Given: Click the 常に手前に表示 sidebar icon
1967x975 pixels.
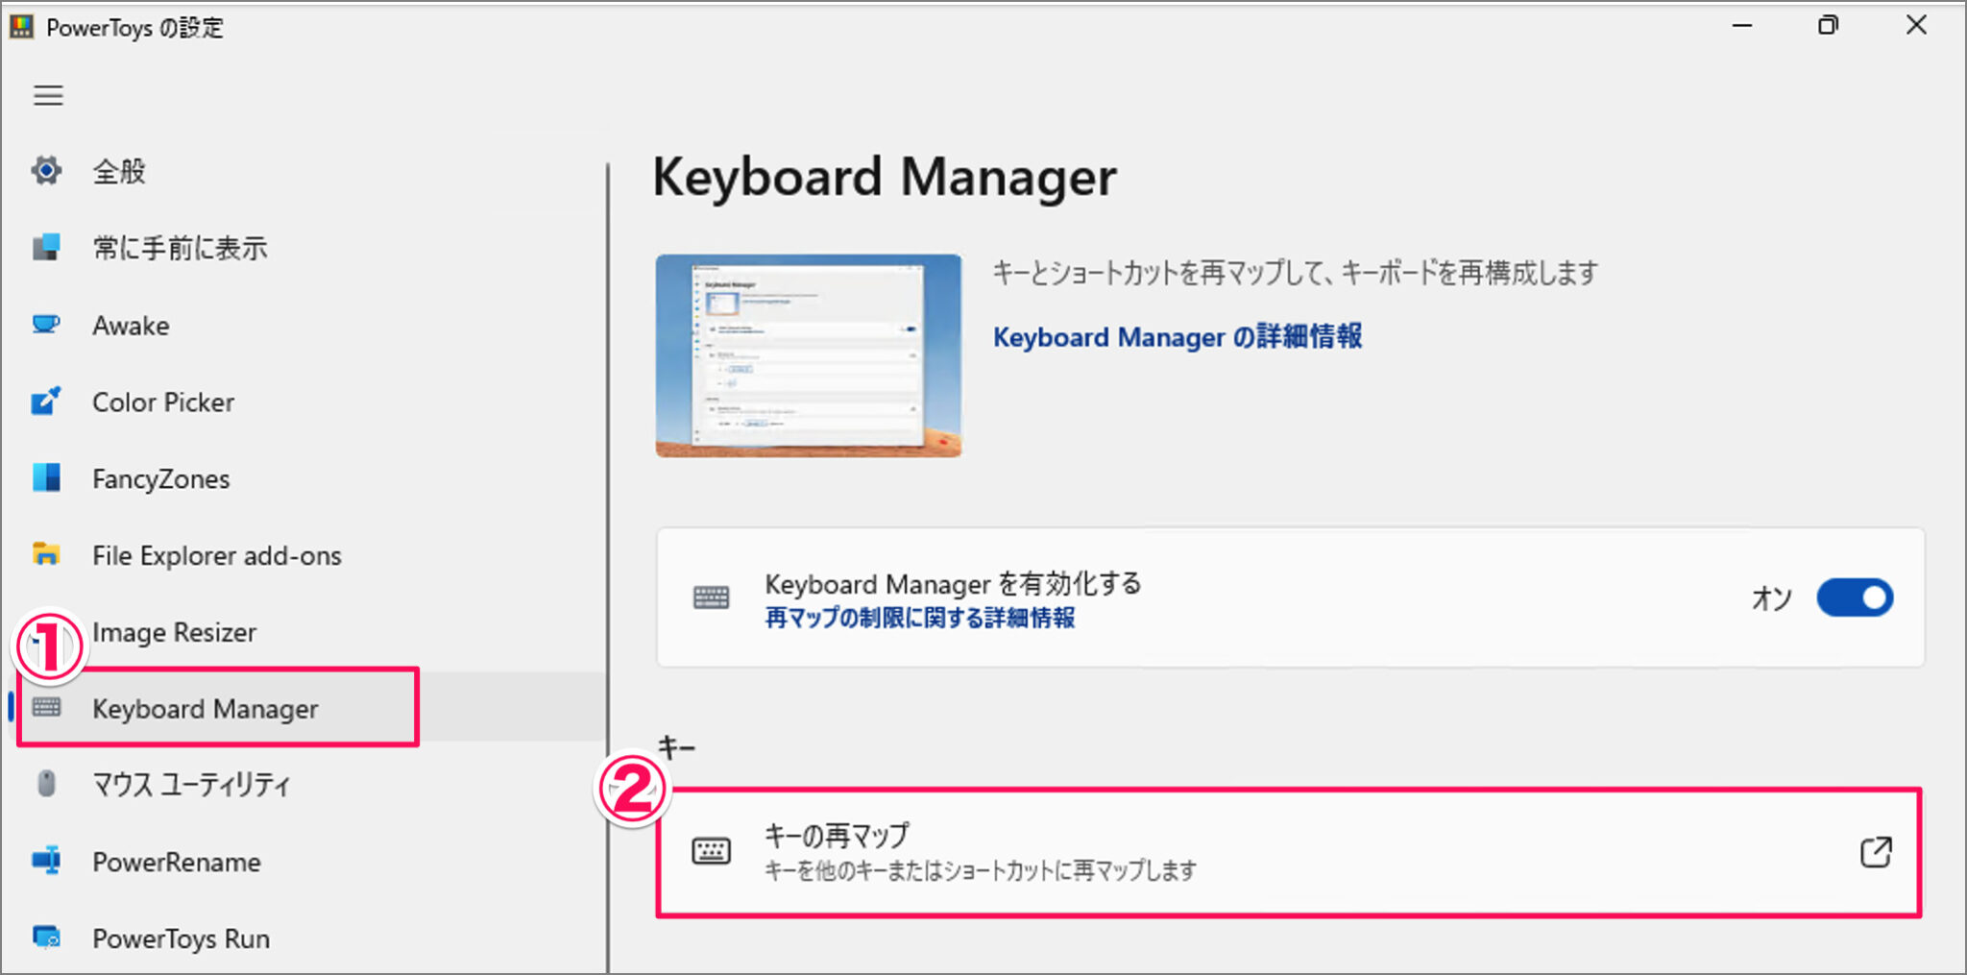Looking at the screenshot, I should click(x=46, y=248).
